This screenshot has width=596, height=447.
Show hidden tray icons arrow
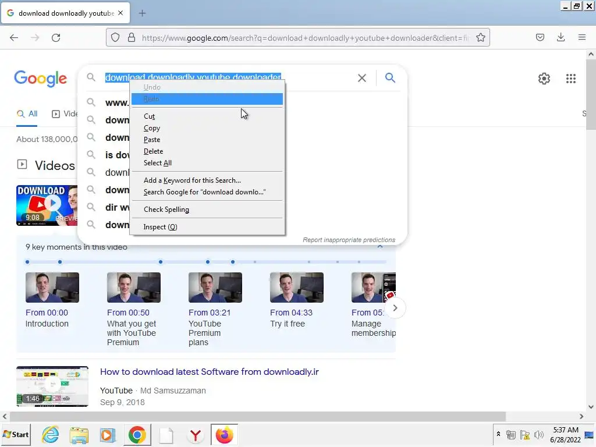(x=498, y=434)
